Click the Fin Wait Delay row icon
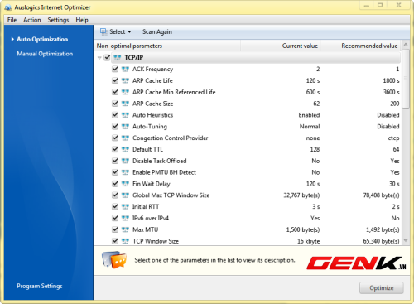The image size is (414, 304). click(125, 184)
